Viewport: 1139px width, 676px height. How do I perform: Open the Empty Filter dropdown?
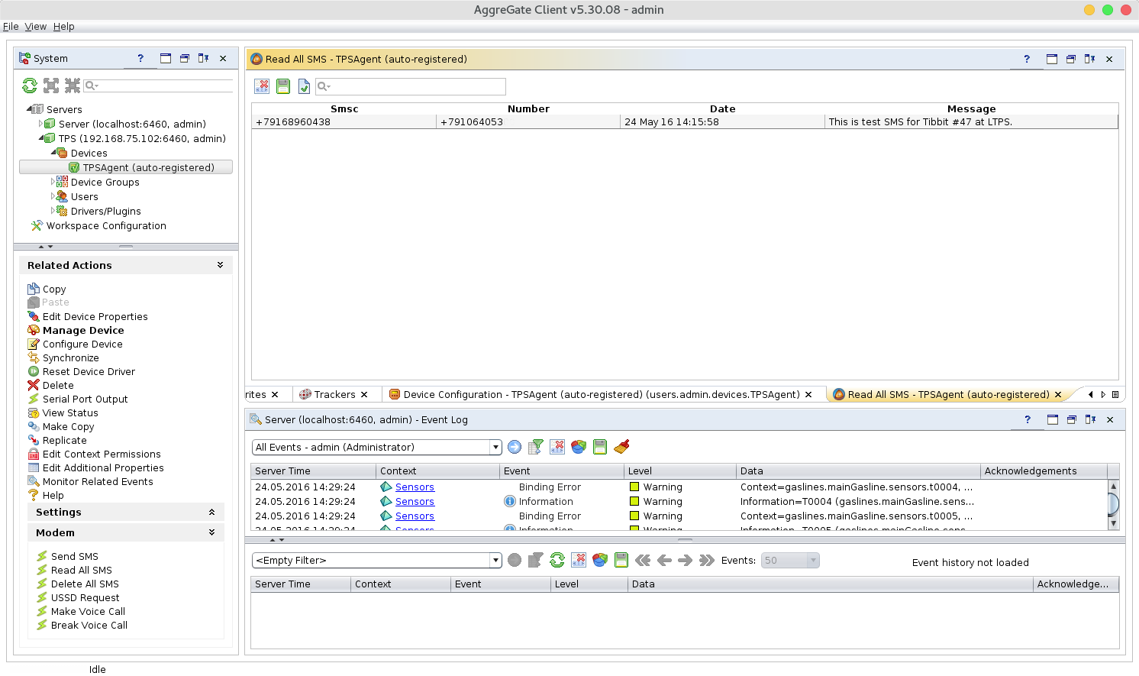click(495, 560)
